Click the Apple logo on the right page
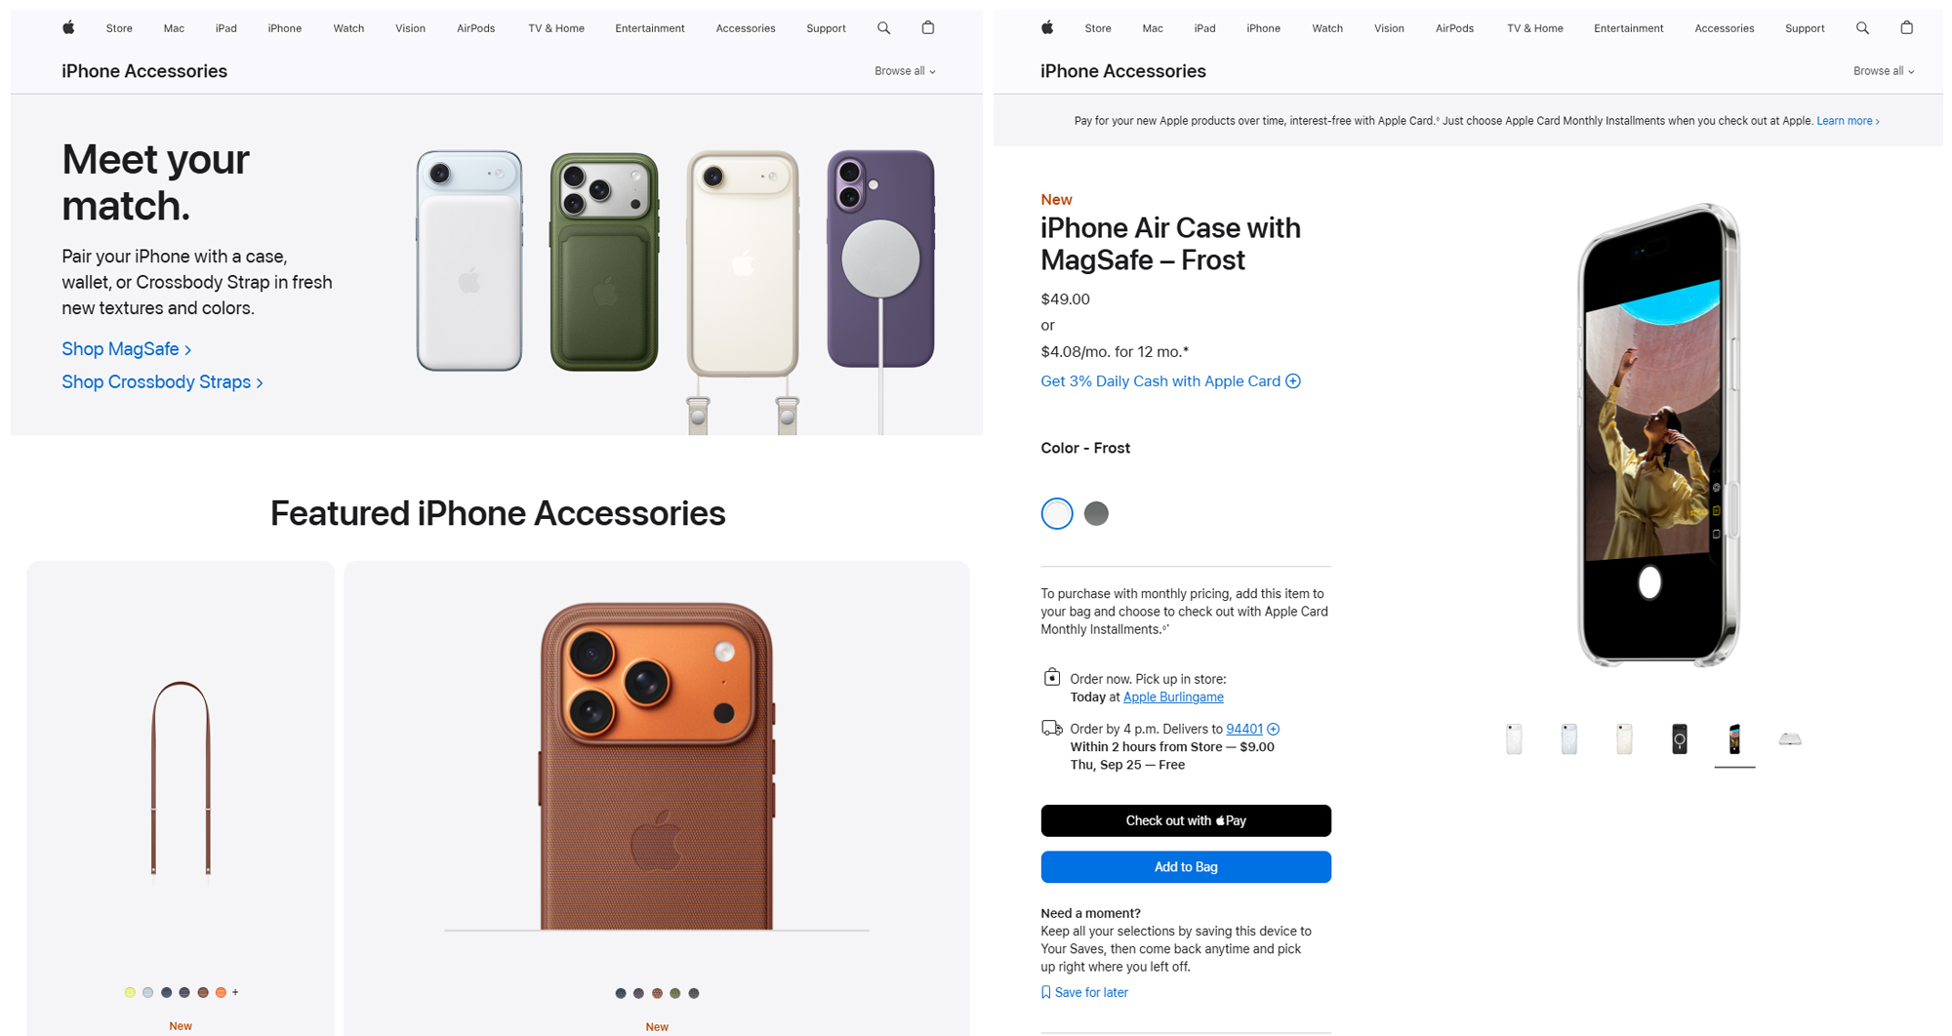Screen dimensions: 1952x1036 1047,28
